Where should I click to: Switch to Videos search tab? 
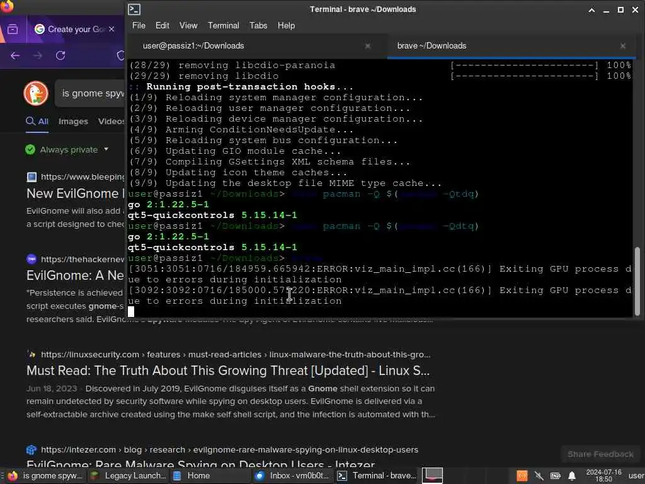coord(111,122)
